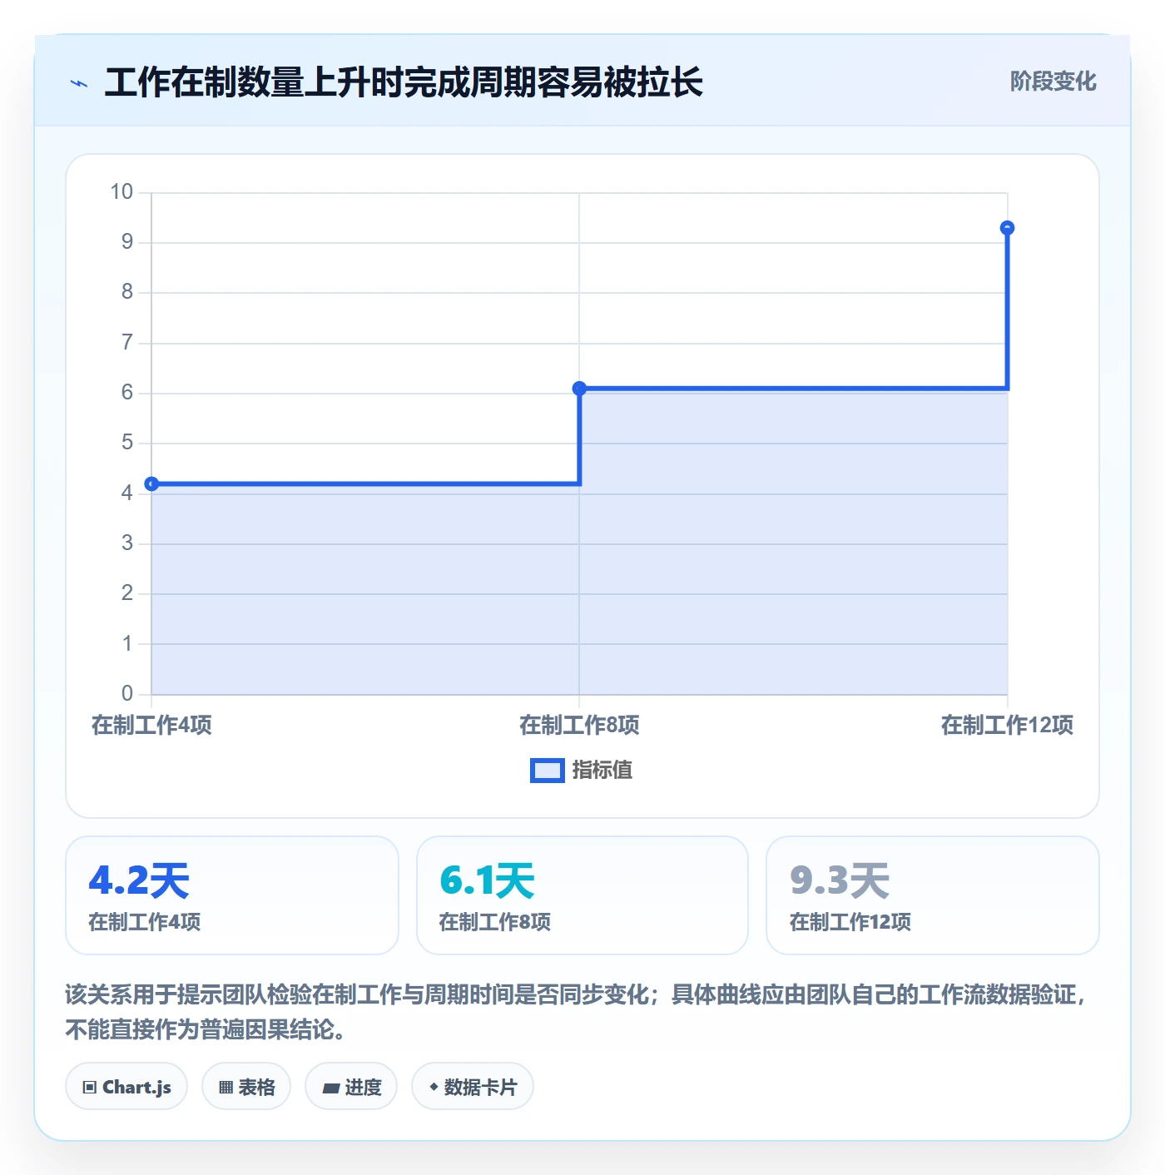1165x1175 pixels.
Task: Click the x-axis label 在制工作4项
Action: pos(151,725)
